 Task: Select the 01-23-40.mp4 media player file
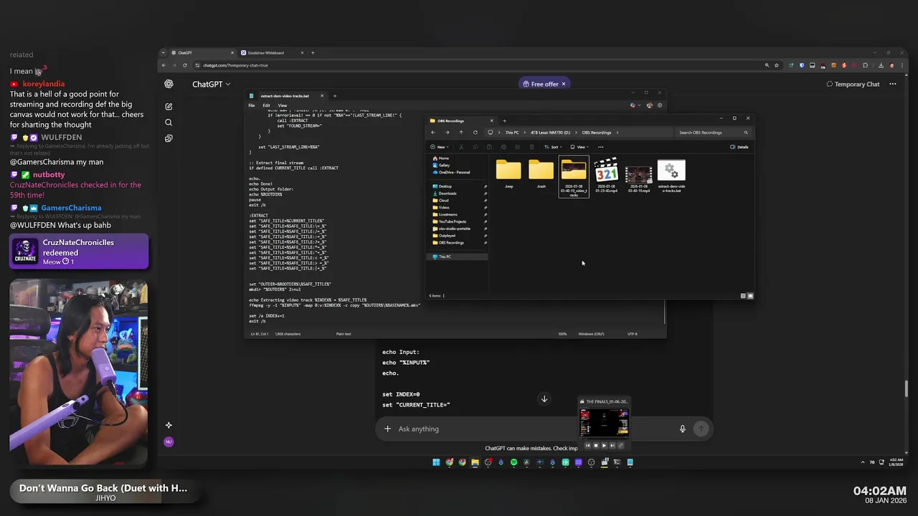606,176
